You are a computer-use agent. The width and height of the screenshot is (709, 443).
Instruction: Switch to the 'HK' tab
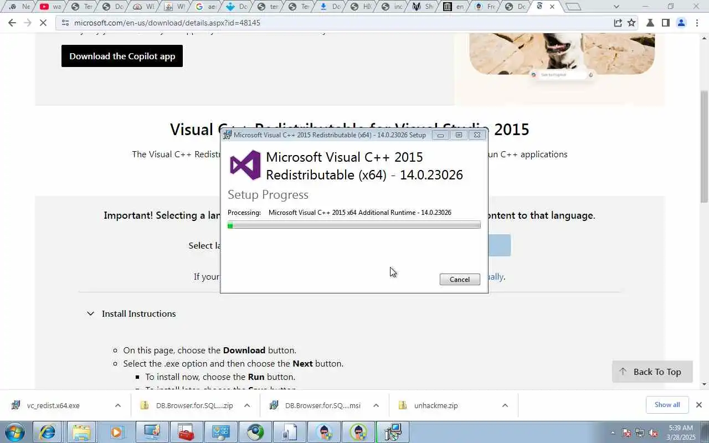[x=361, y=7]
